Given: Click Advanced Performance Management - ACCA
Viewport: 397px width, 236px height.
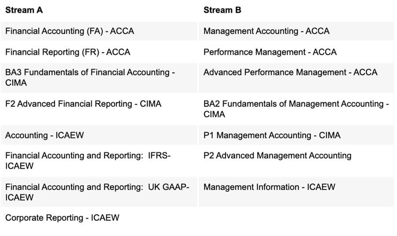Looking at the screenshot, I should tap(290, 73).
